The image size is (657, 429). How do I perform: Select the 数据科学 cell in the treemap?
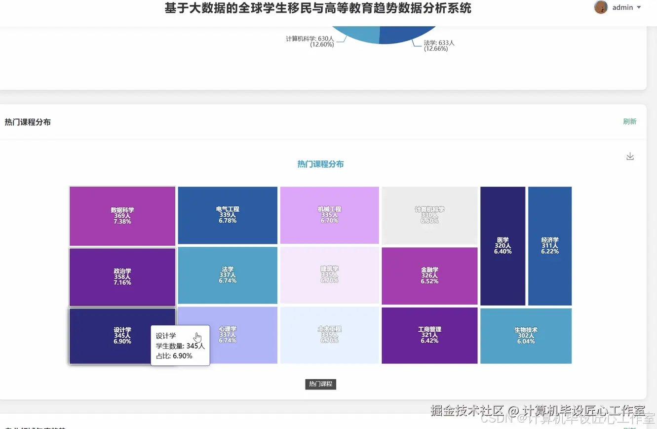pyautogui.click(x=122, y=215)
